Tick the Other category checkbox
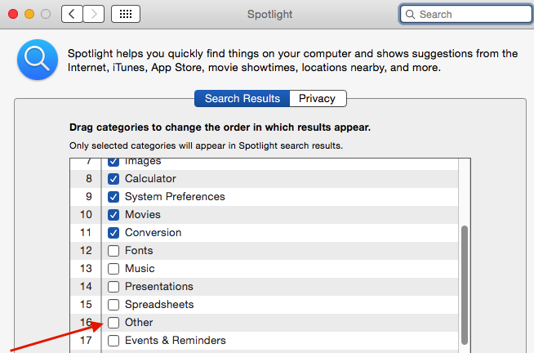This screenshot has width=534, height=353. click(113, 322)
